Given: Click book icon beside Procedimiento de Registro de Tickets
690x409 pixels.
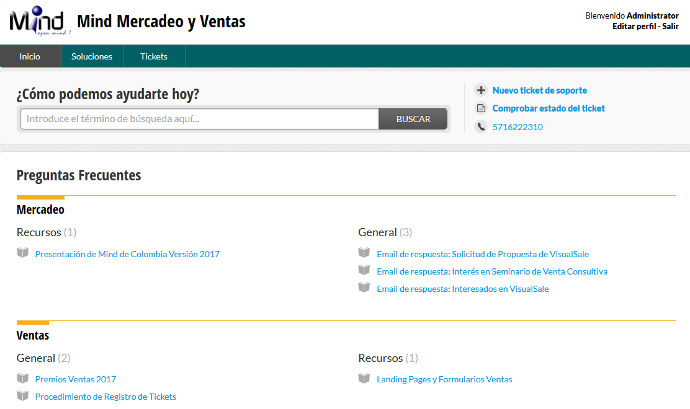Looking at the screenshot, I should [23, 395].
